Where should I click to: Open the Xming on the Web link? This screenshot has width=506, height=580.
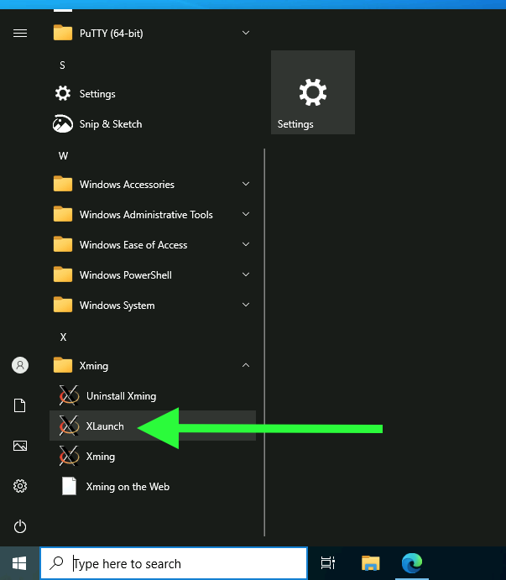coord(128,487)
